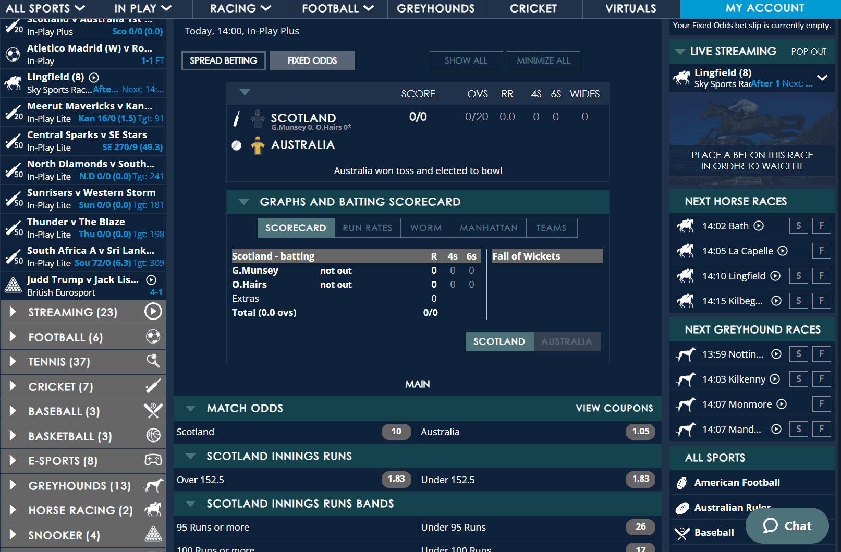Image resolution: width=841 pixels, height=552 pixels.
Task: Click the game controller icon beside E-SPORTS (8)
Action: pos(153,460)
